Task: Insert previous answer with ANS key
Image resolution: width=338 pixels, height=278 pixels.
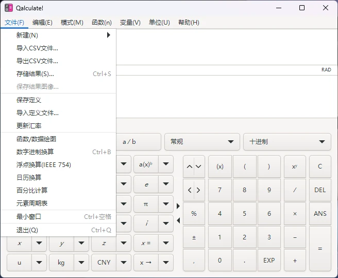Action: point(320,213)
